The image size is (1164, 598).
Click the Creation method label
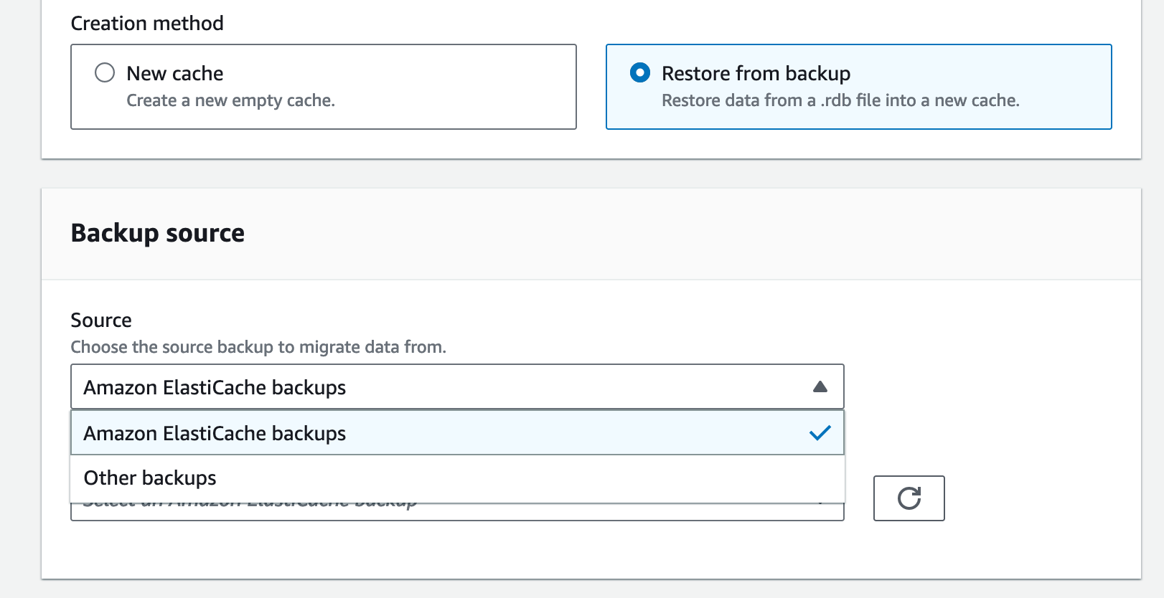click(x=147, y=24)
